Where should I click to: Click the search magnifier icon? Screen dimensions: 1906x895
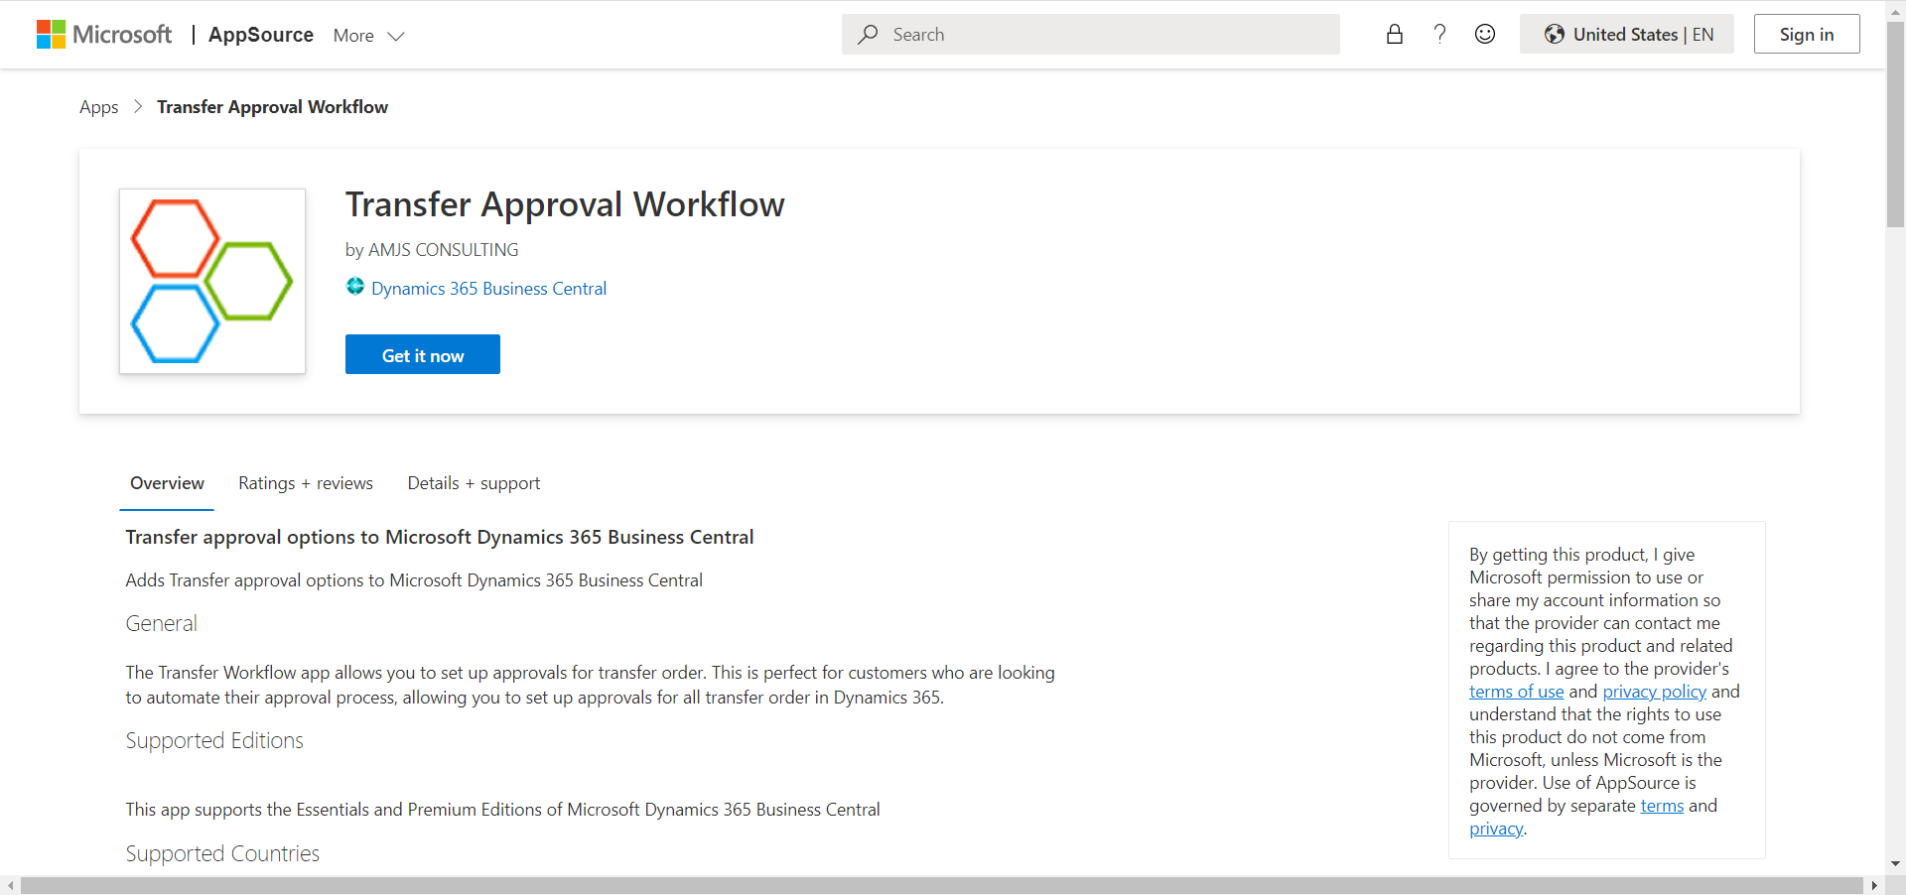[x=869, y=35]
